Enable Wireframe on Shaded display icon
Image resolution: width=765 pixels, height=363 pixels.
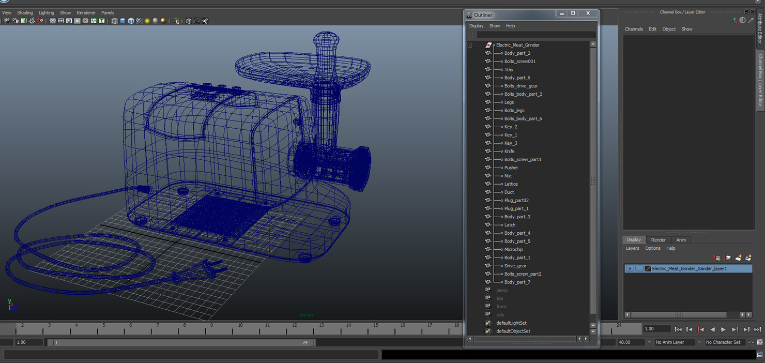pyautogui.click(x=131, y=21)
